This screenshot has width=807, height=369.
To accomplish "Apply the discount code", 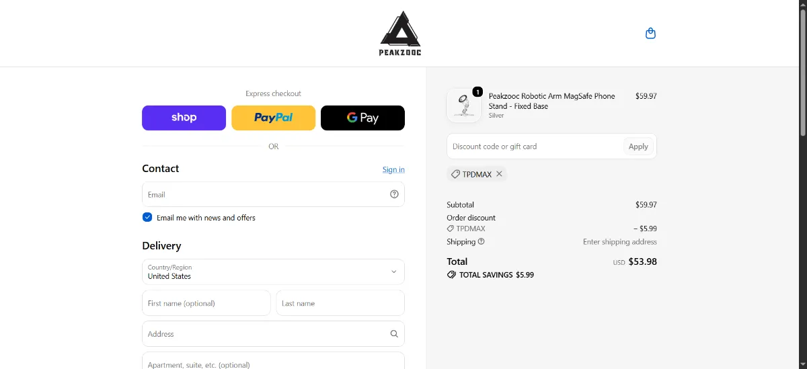I will 638,147.
